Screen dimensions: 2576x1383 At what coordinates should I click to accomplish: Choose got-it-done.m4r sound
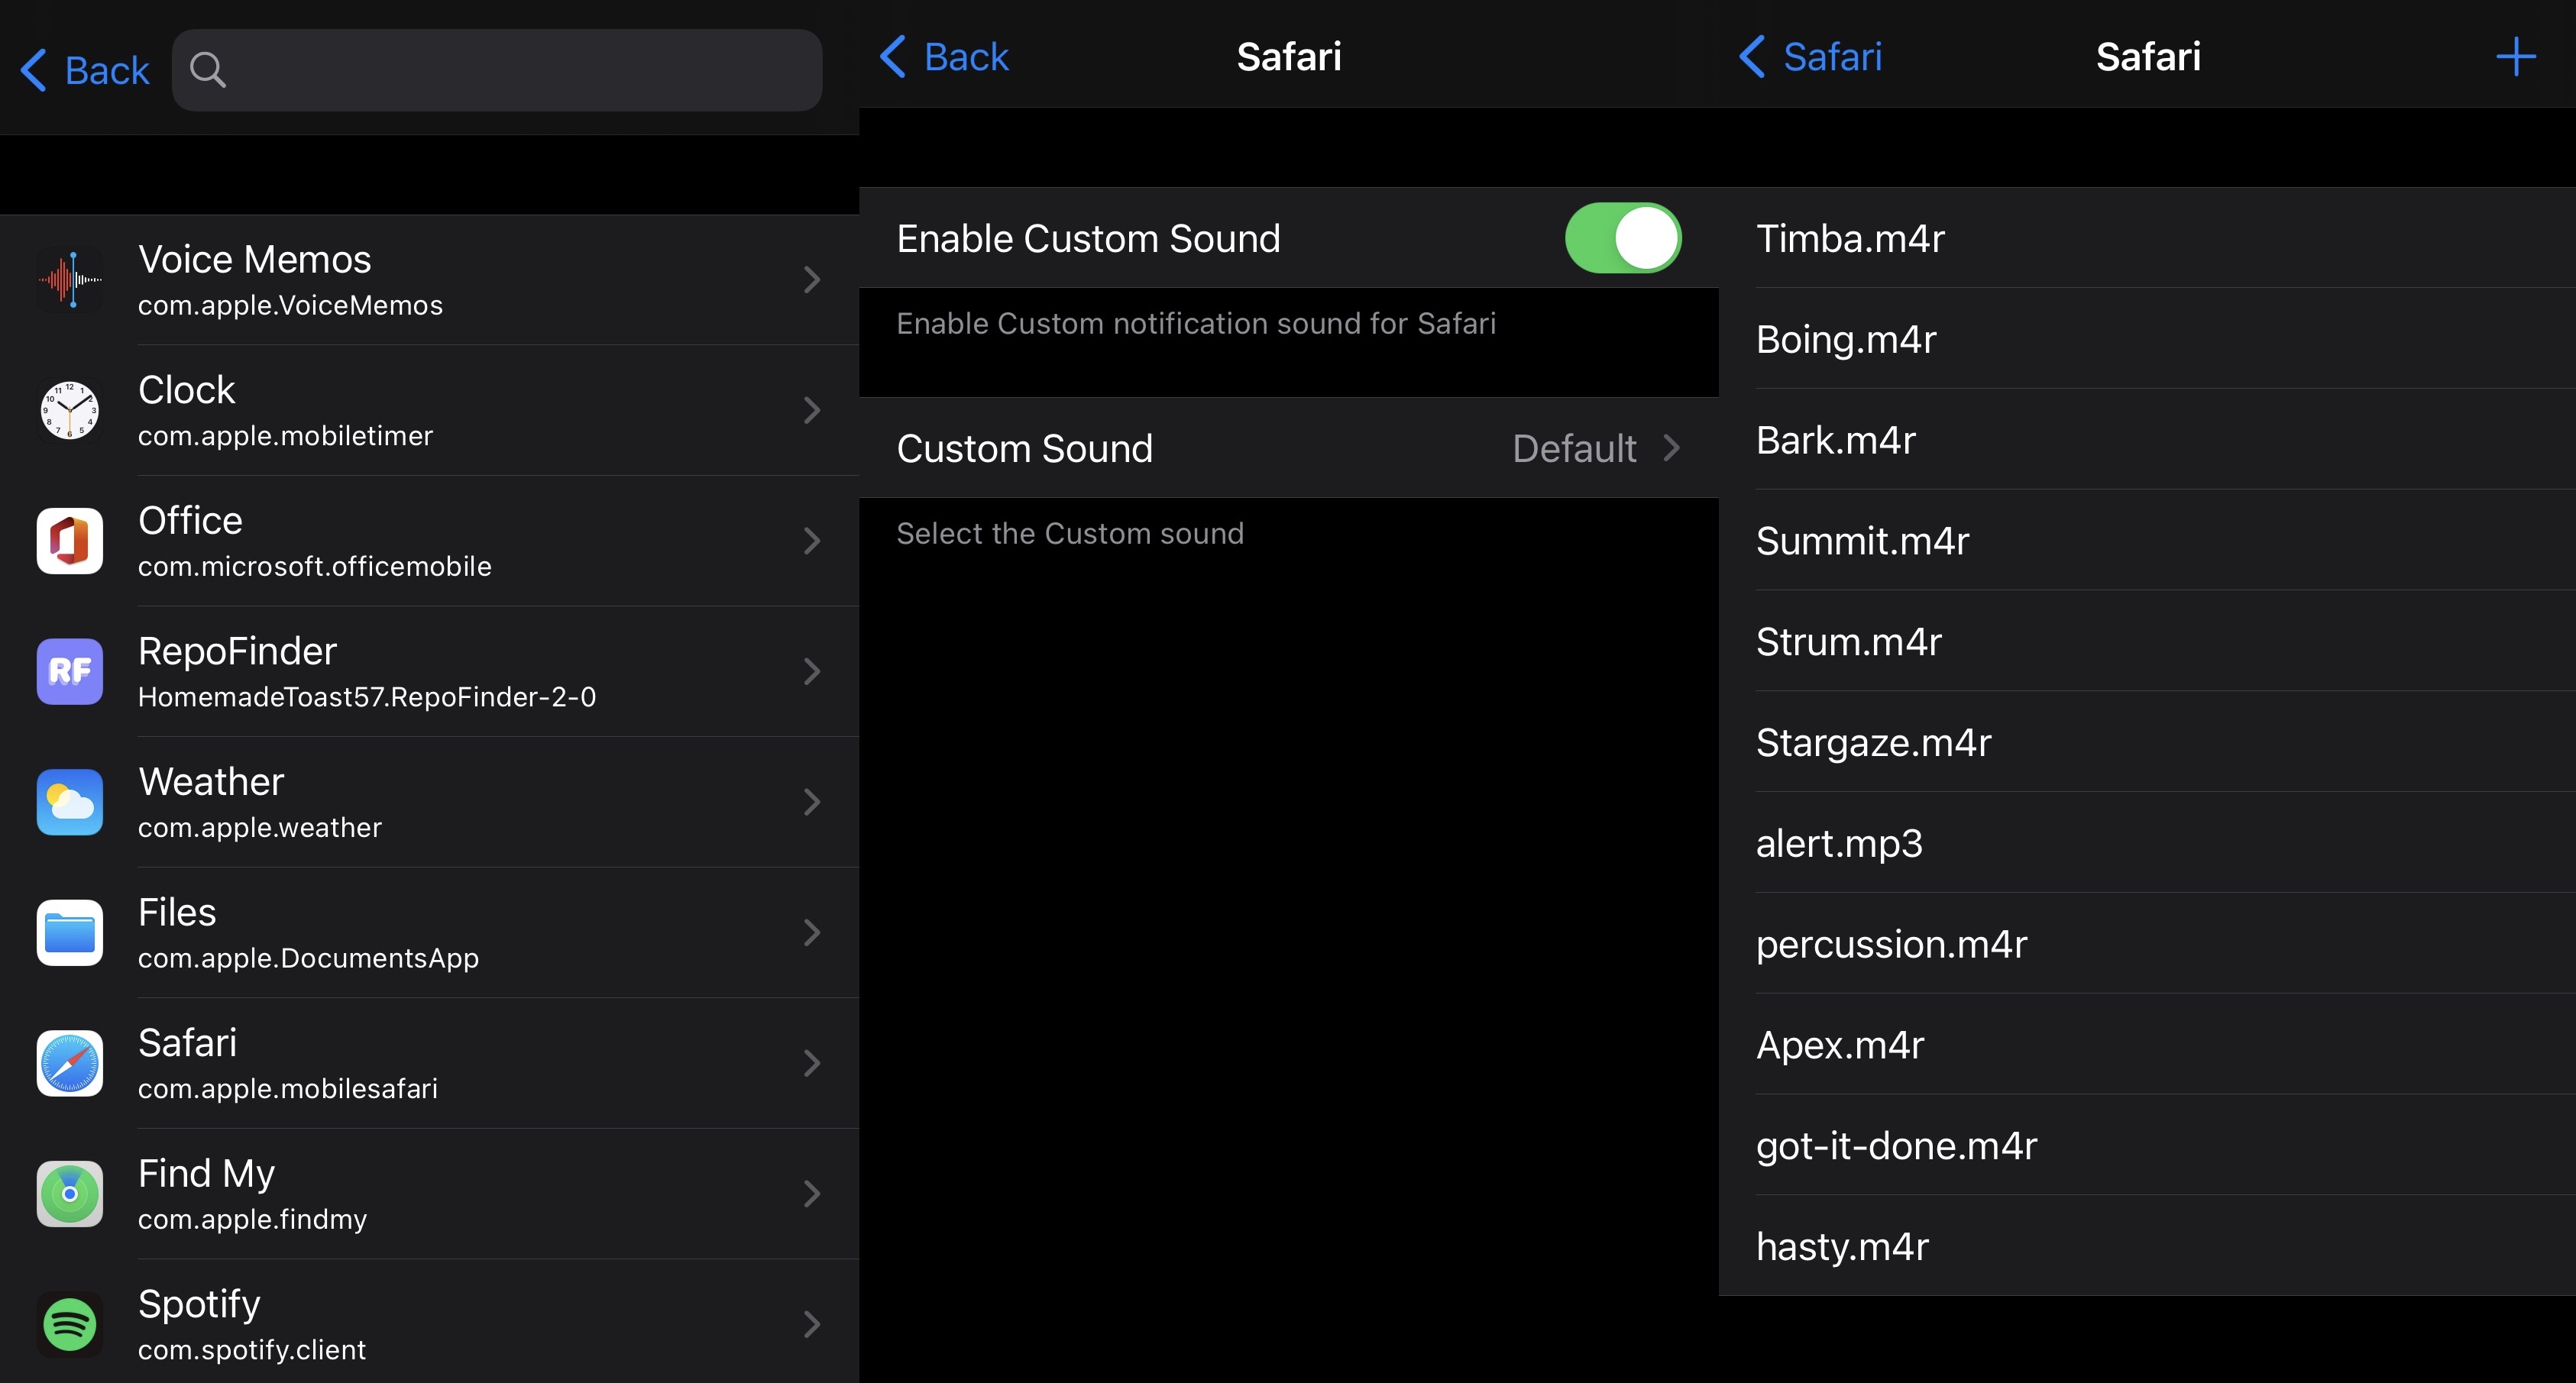(2147, 1145)
